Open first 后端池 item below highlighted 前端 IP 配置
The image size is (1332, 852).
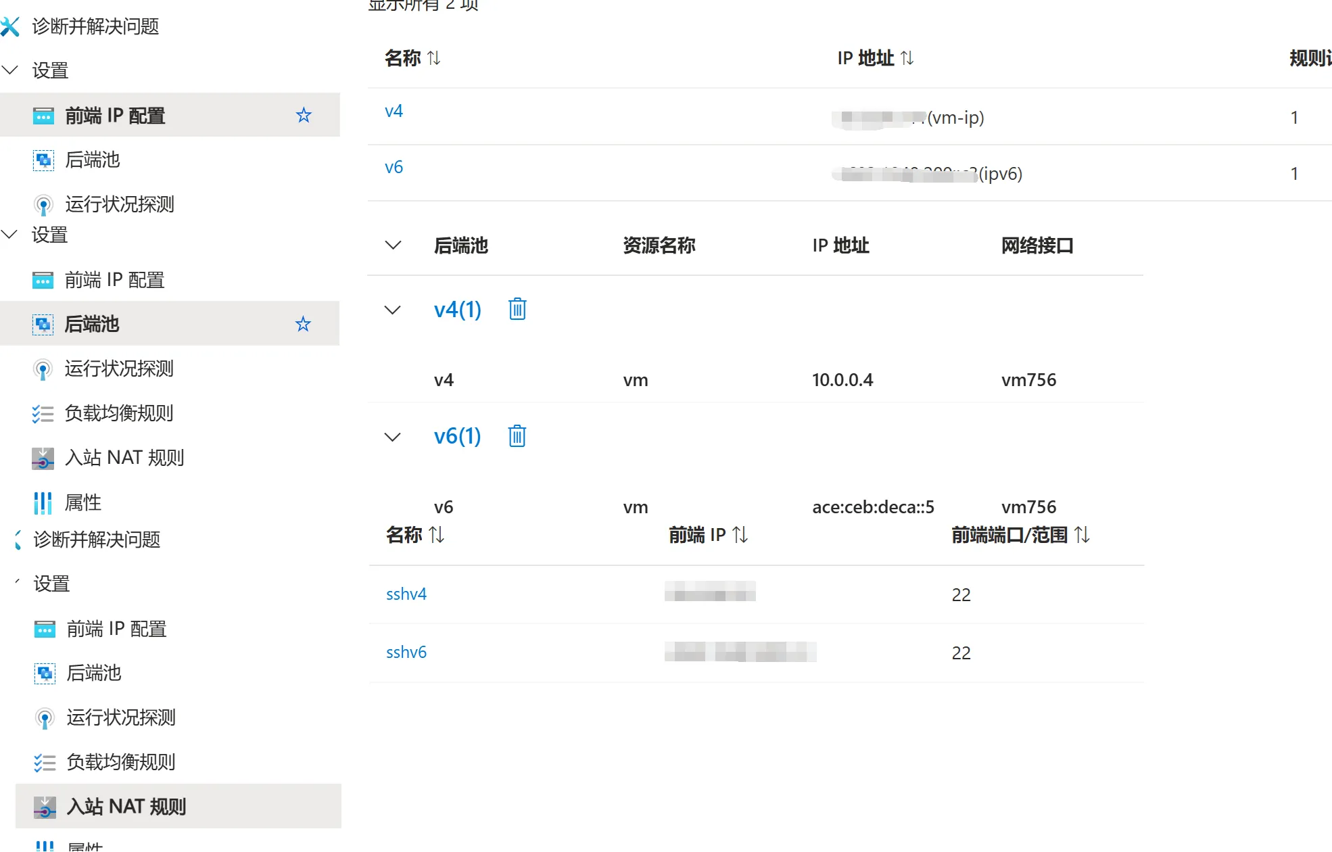coord(92,160)
